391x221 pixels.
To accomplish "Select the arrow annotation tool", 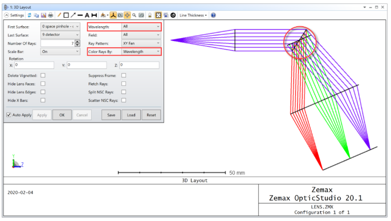I will (73, 15).
